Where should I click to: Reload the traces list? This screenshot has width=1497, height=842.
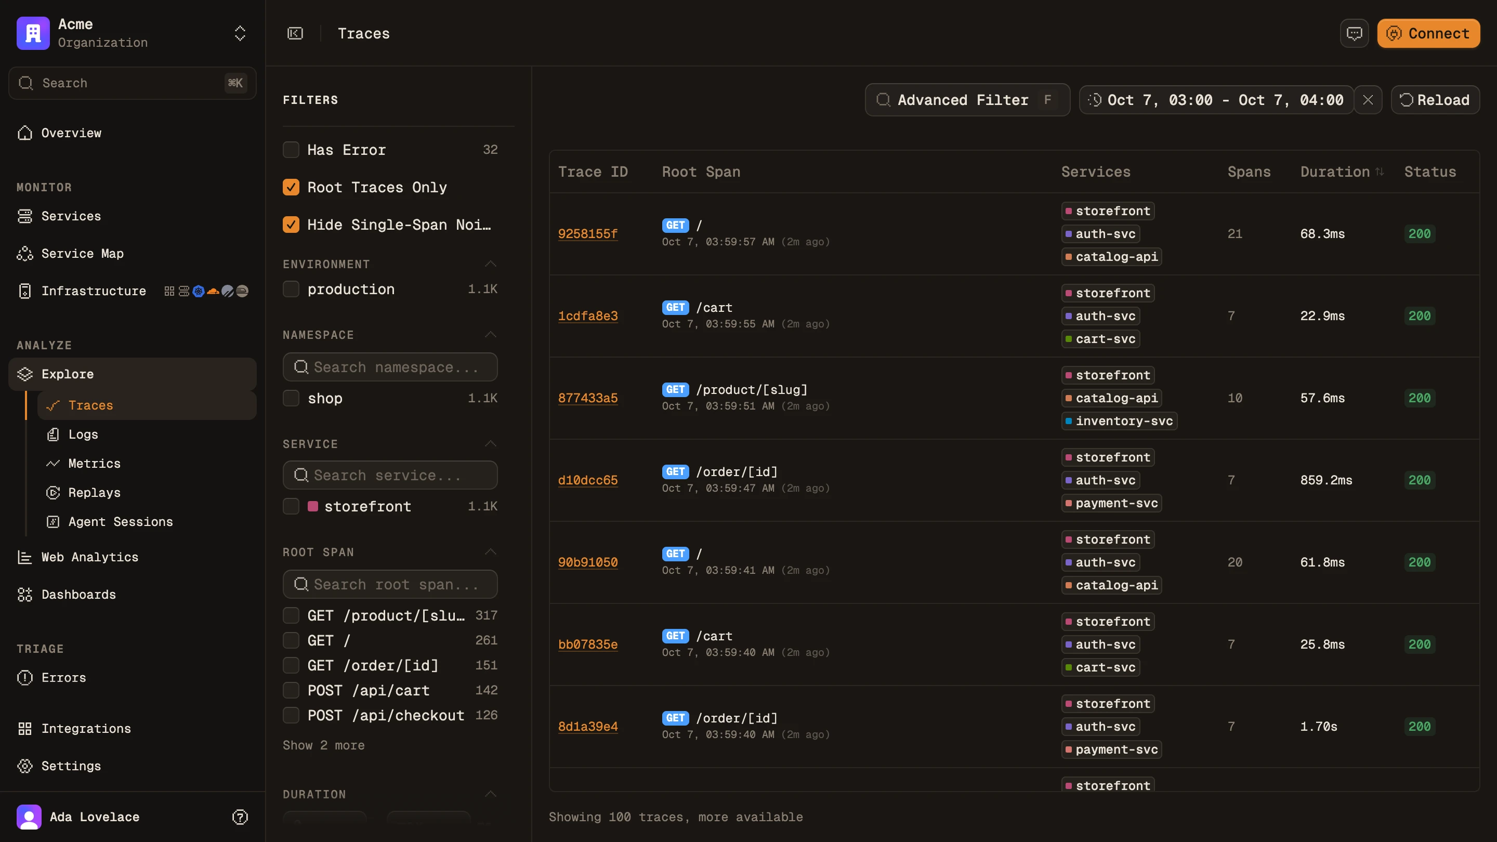click(x=1435, y=100)
